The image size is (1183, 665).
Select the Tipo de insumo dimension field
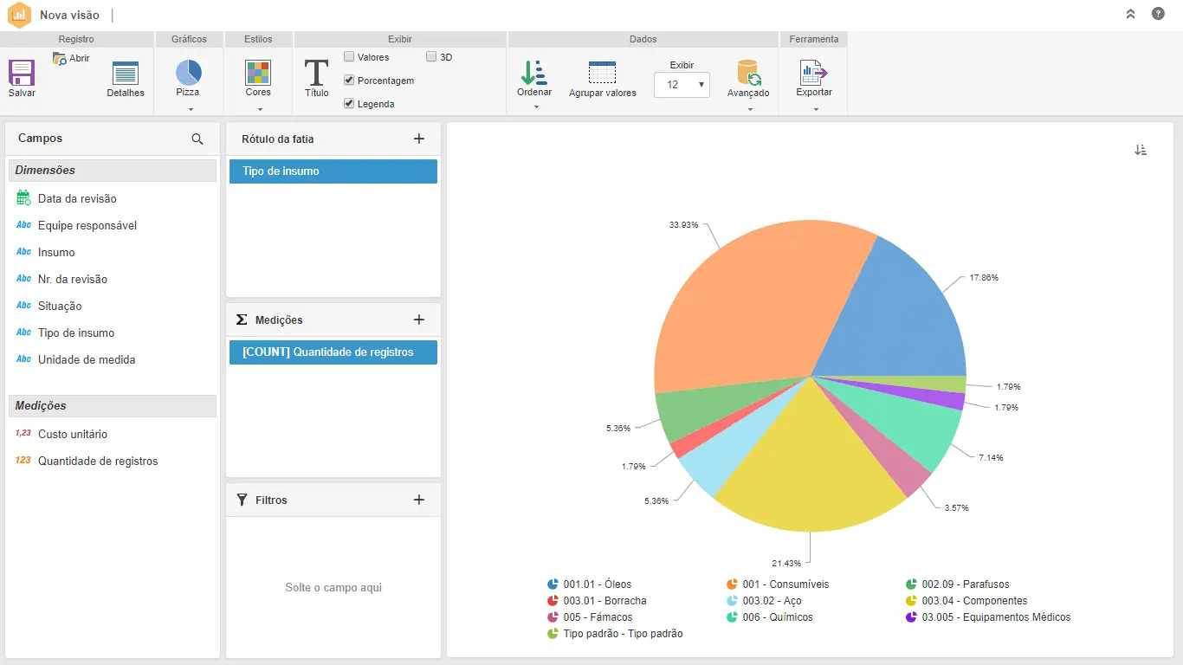(x=76, y=332)
